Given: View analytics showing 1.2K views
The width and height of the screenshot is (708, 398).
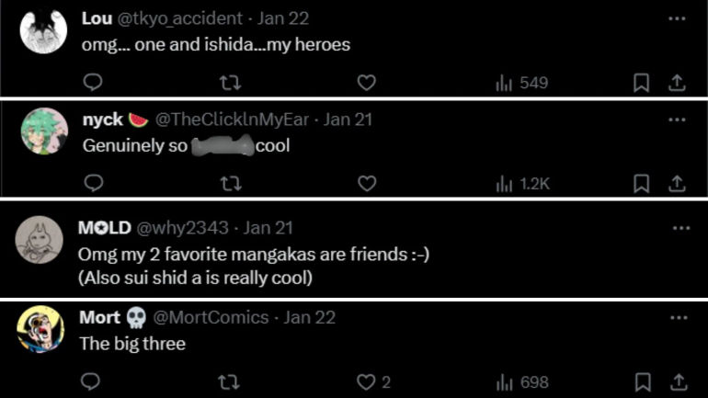Looking at the screenshot, I should click(522, 184).
